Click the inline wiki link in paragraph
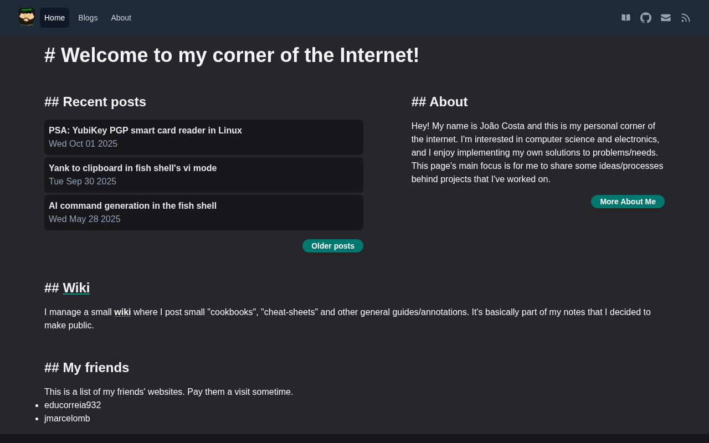 pyautogui.click(x=122, y=312)
